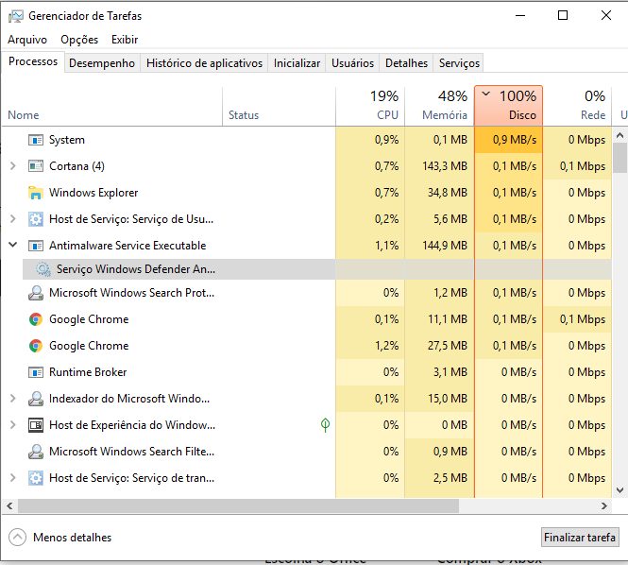Click the Disco column sort arrow
The width and height of the screenshot is (628, 565).
coord(485,94)
